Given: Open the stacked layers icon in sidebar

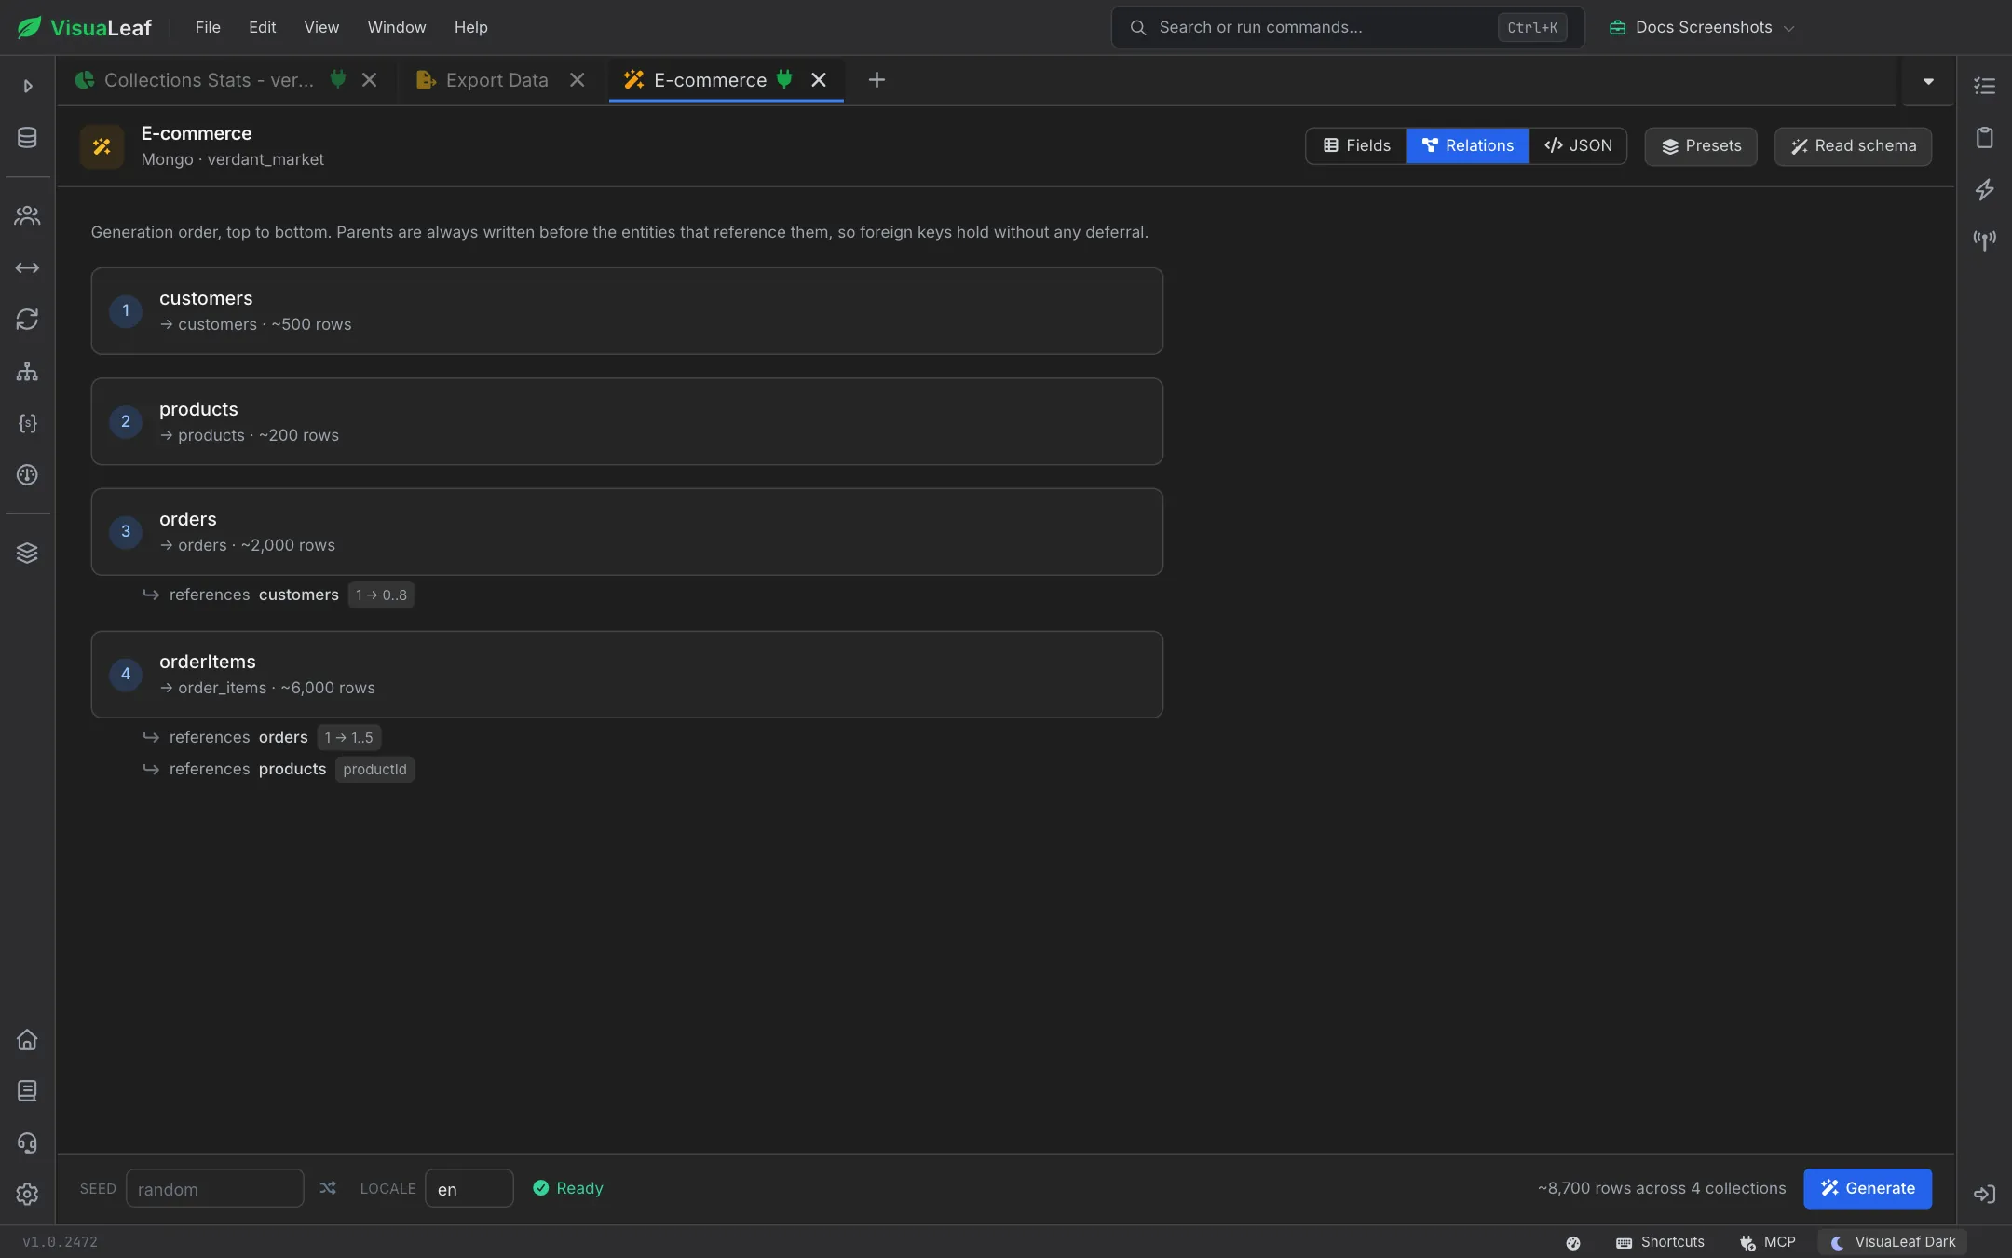Looking at the screenshot, I should coord(27,554).
